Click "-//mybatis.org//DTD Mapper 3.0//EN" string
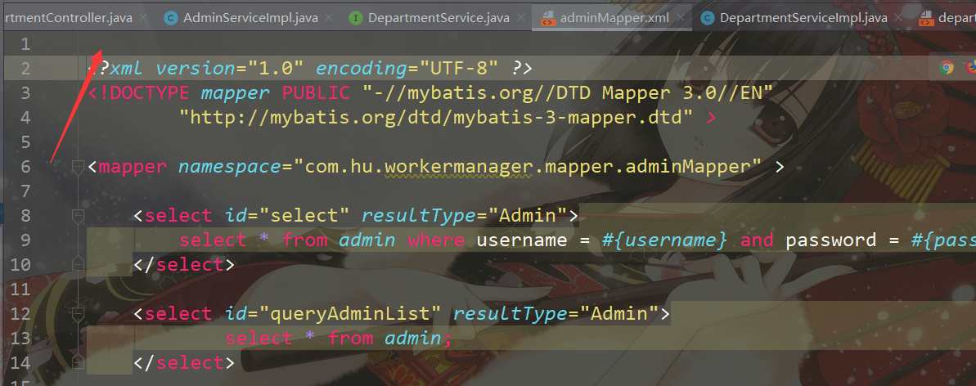 coord(568,93)
